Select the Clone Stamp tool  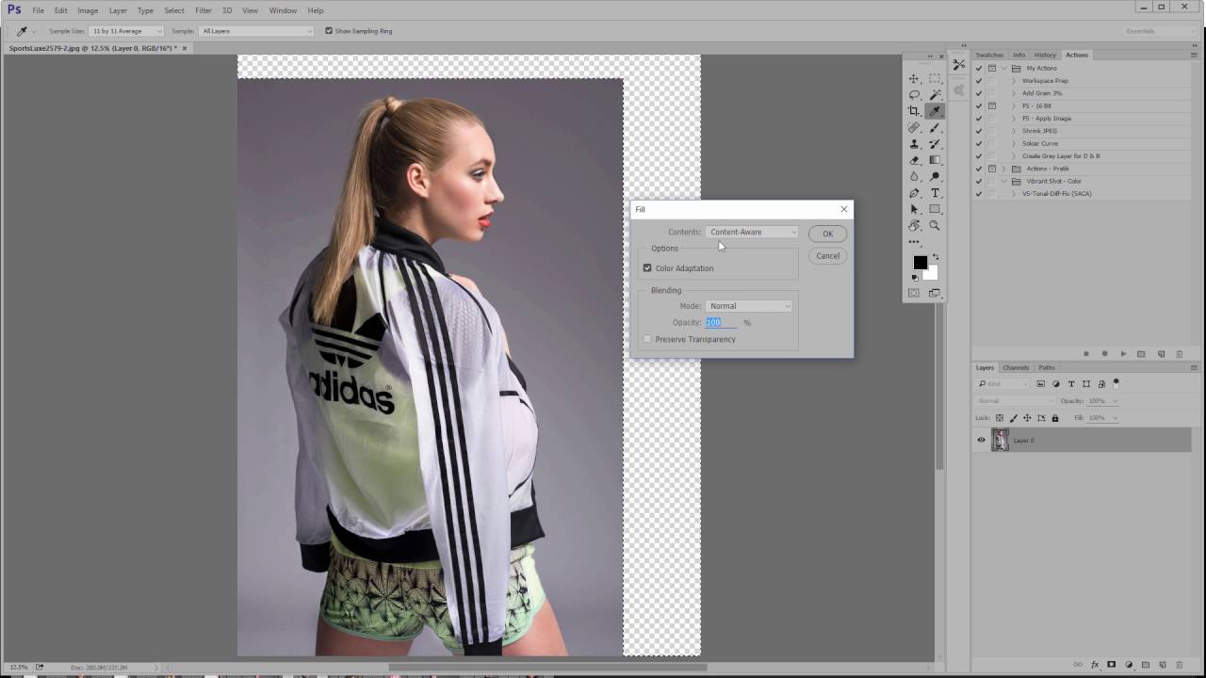pos(914,144)
